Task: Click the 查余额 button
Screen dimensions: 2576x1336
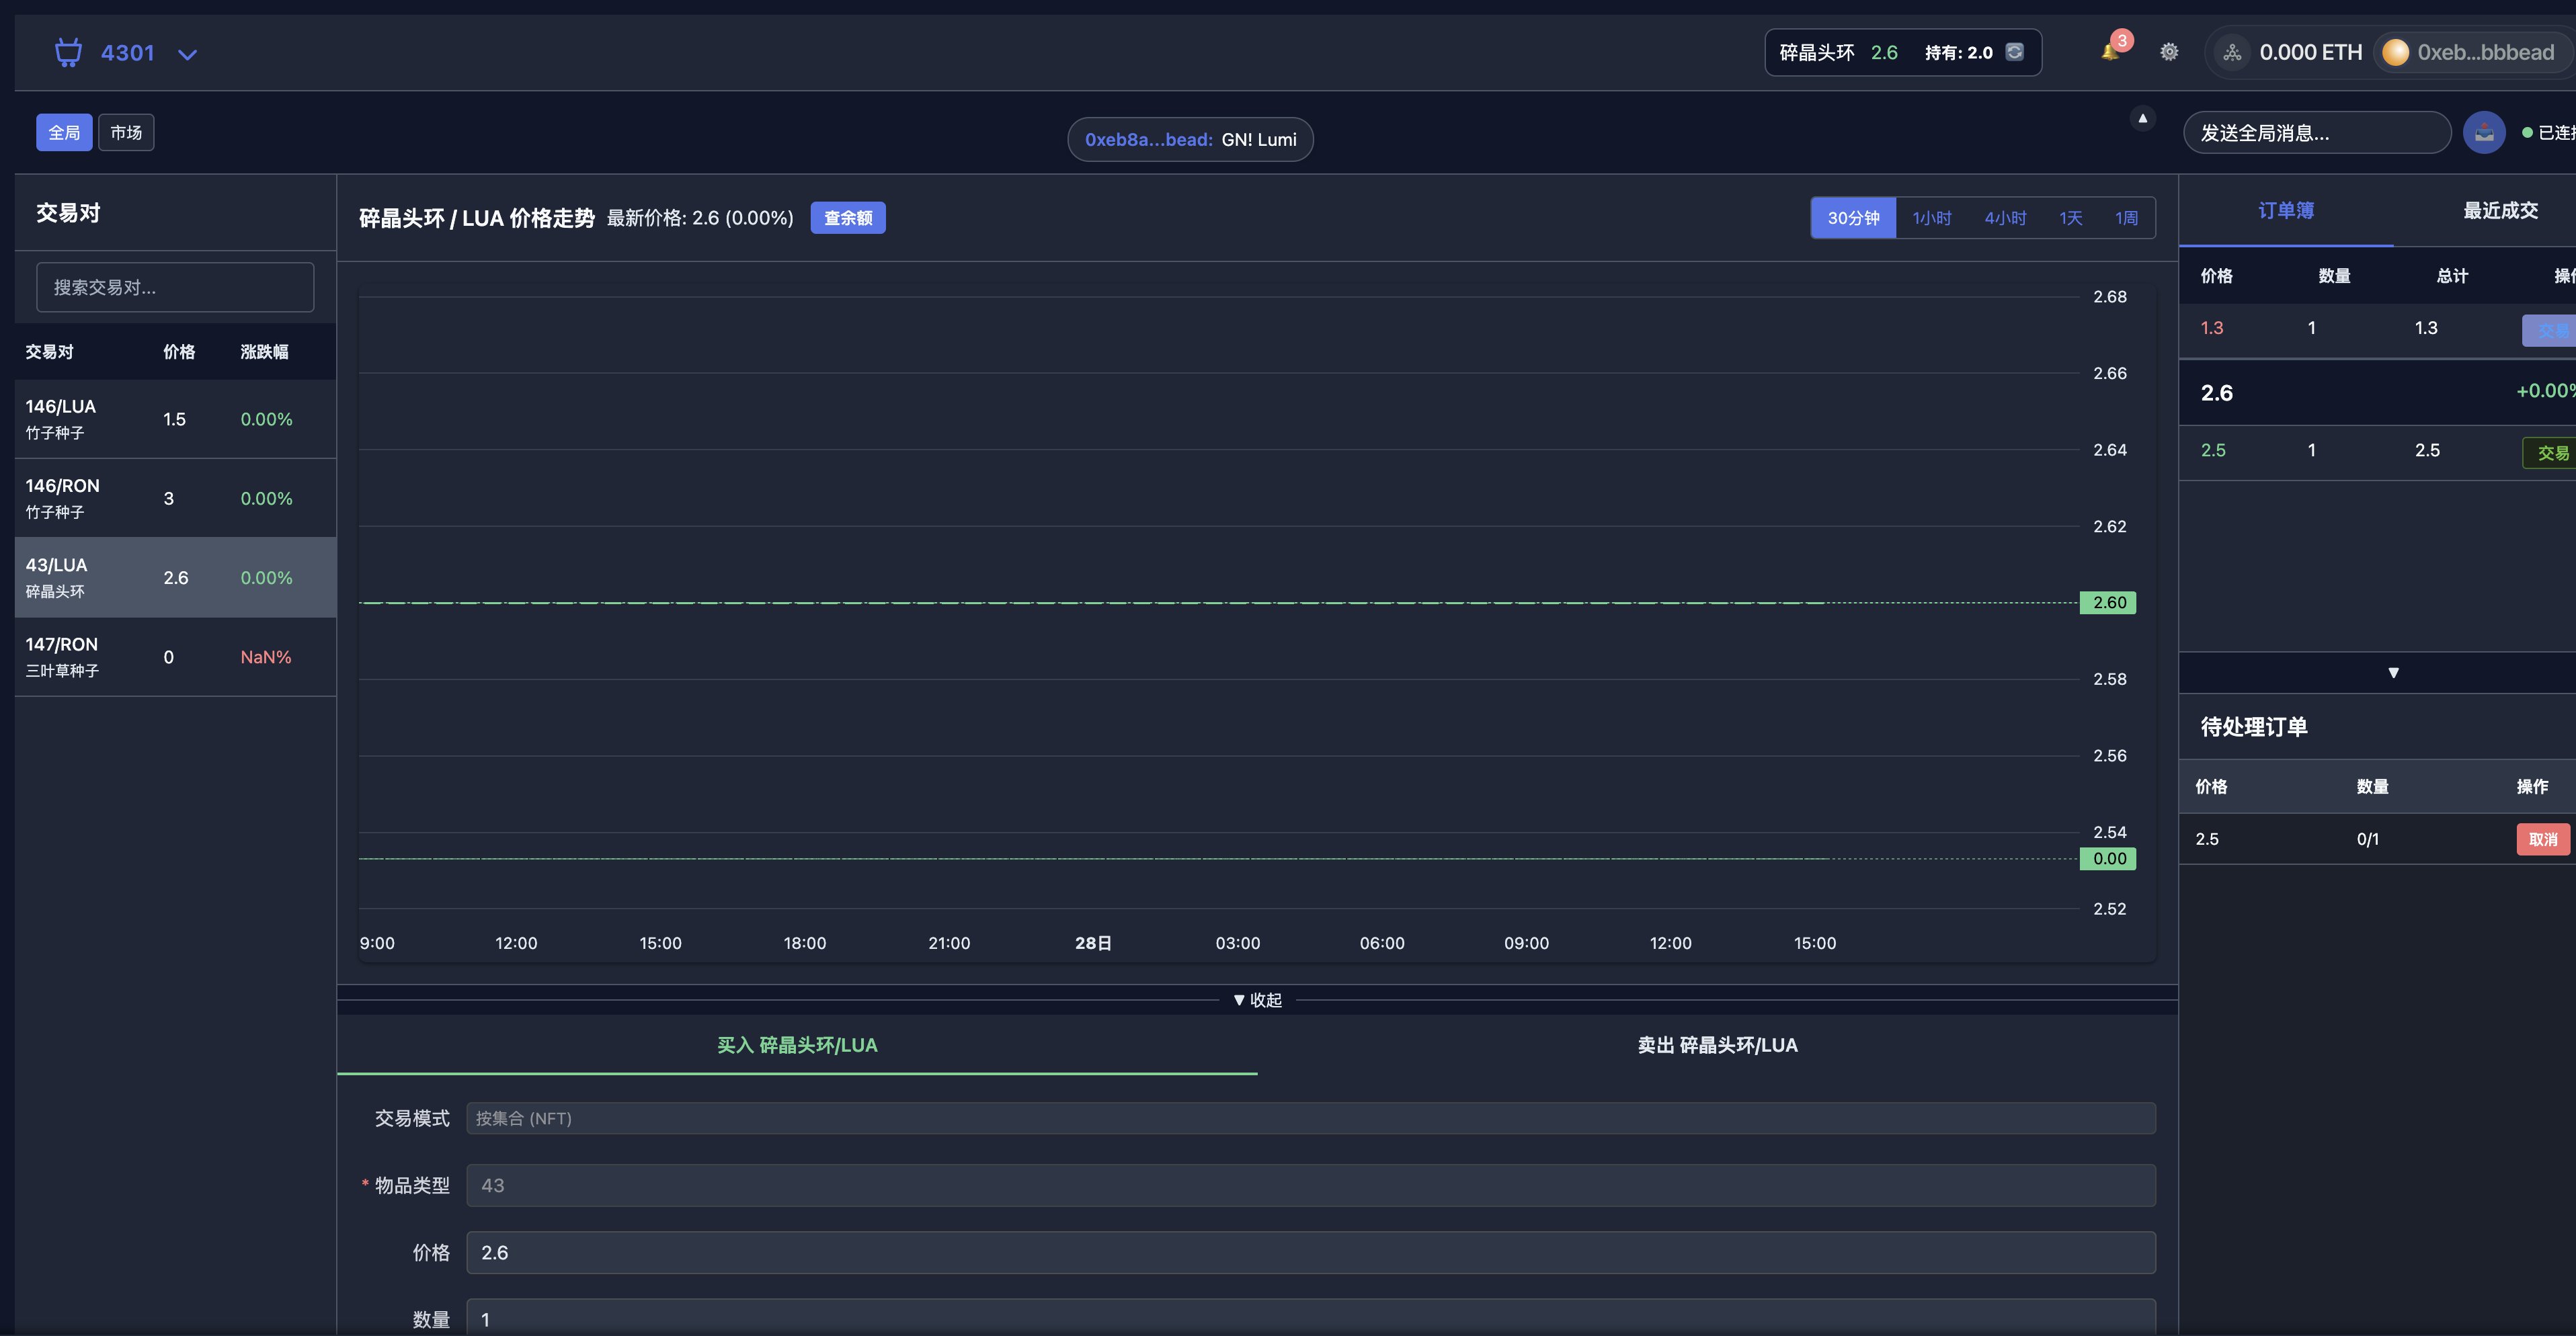Action: [x=847, y=218]
